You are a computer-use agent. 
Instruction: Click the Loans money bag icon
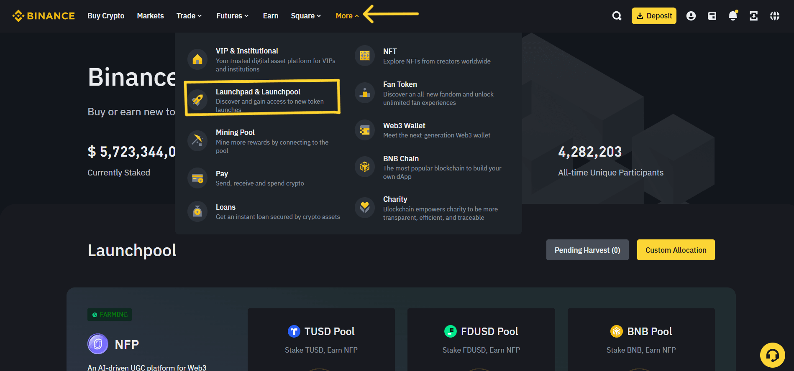(197, 212)
